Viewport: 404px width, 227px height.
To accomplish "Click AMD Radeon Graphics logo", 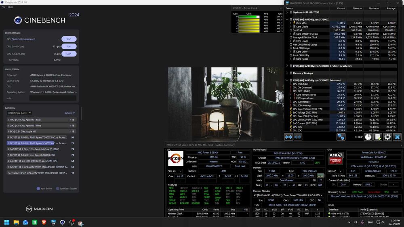I will tap(336, 158).
